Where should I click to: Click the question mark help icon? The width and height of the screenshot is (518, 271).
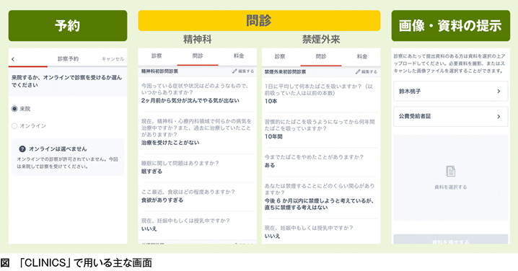pyautogui.click(x=22, y=149)
